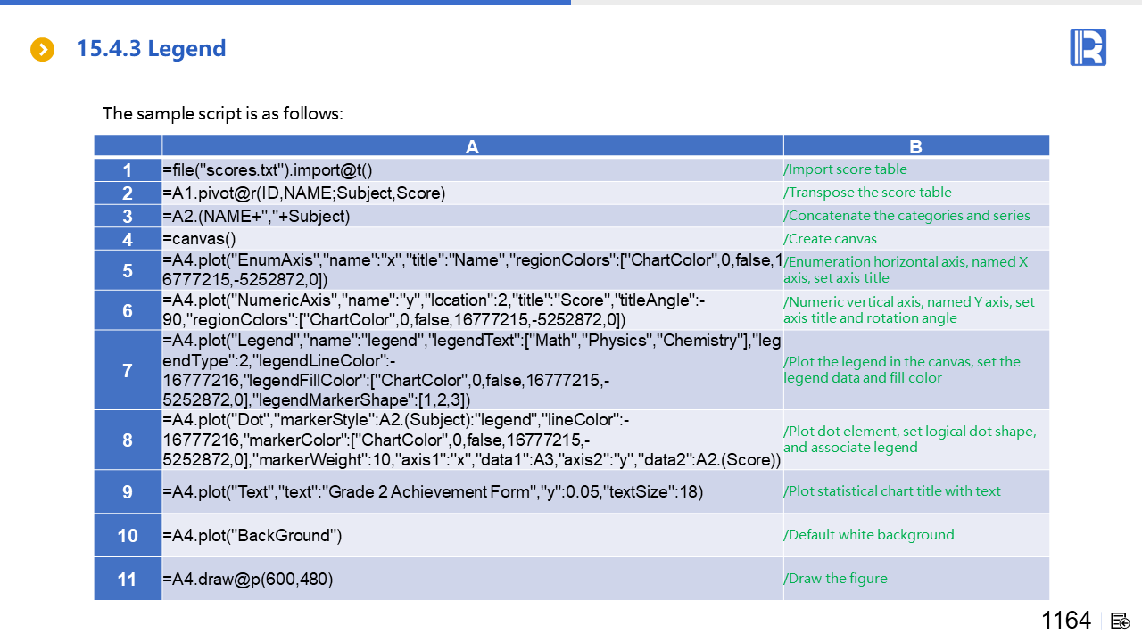
Task: Click the blue progress bar at the top
Action: pyautogui.click(x=285, y=3)
